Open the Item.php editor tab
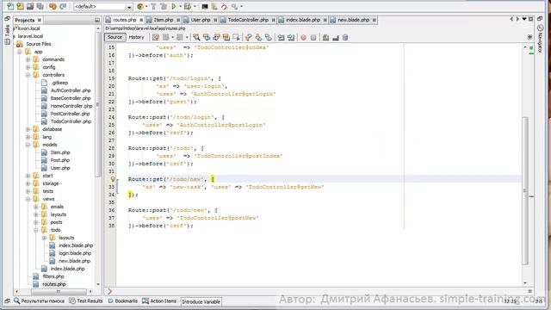The width and height of the screenshot is (551, 310). 163,20
